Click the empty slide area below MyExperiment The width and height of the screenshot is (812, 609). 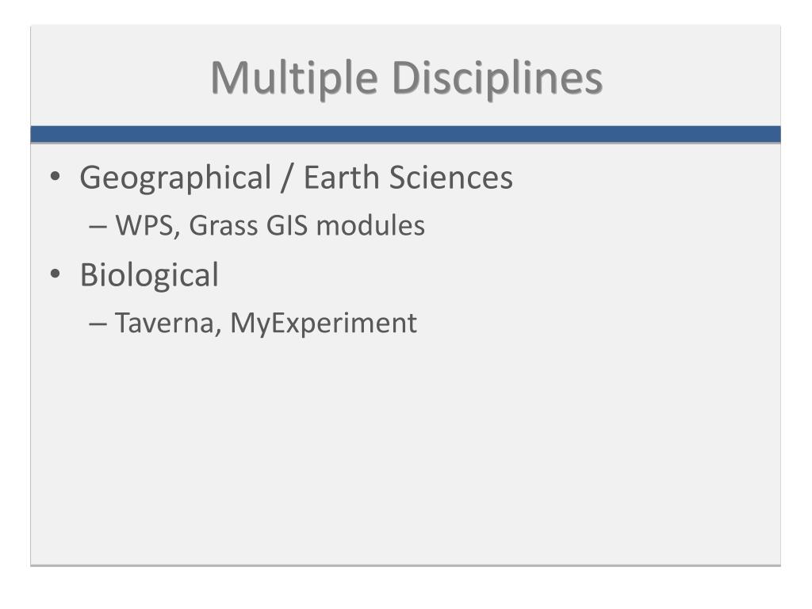(x=405, y=450)
